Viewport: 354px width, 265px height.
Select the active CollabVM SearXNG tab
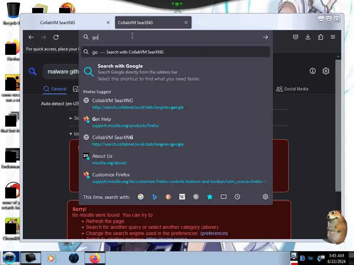click(153, 22)
